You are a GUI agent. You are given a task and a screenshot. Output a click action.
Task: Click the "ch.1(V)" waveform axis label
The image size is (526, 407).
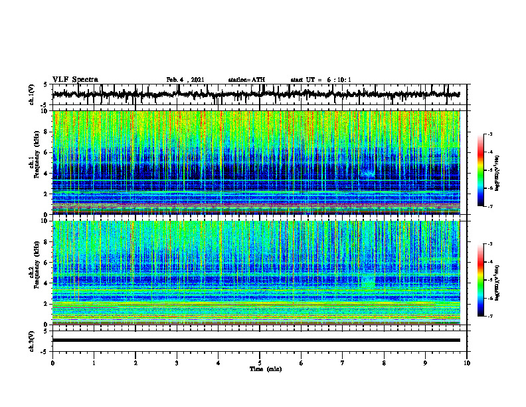click(x=32, y=94)
